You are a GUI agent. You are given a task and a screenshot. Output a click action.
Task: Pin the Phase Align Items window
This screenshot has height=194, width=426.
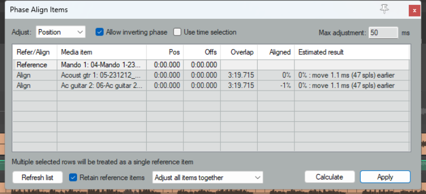[x=384, y=10]
